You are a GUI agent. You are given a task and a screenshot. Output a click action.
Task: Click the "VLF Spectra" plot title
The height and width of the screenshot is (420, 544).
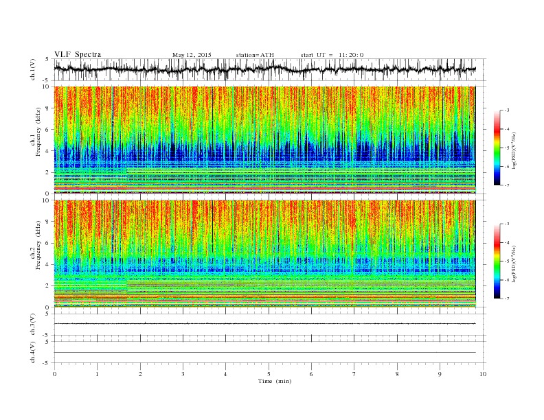click(78, 54)
